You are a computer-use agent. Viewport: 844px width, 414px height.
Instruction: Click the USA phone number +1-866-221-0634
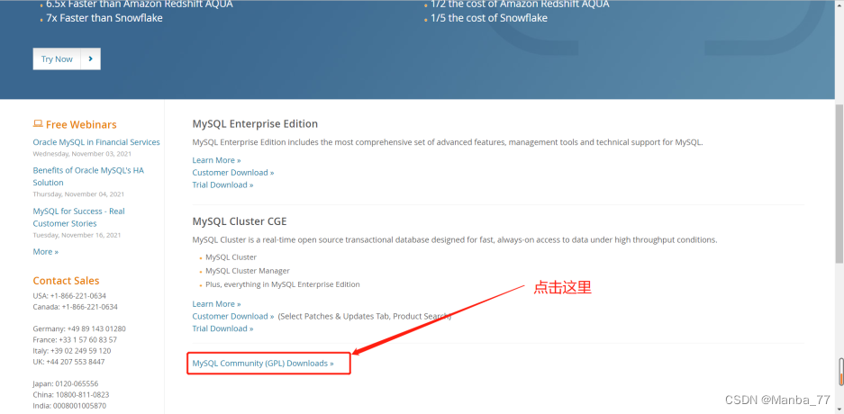78,296
